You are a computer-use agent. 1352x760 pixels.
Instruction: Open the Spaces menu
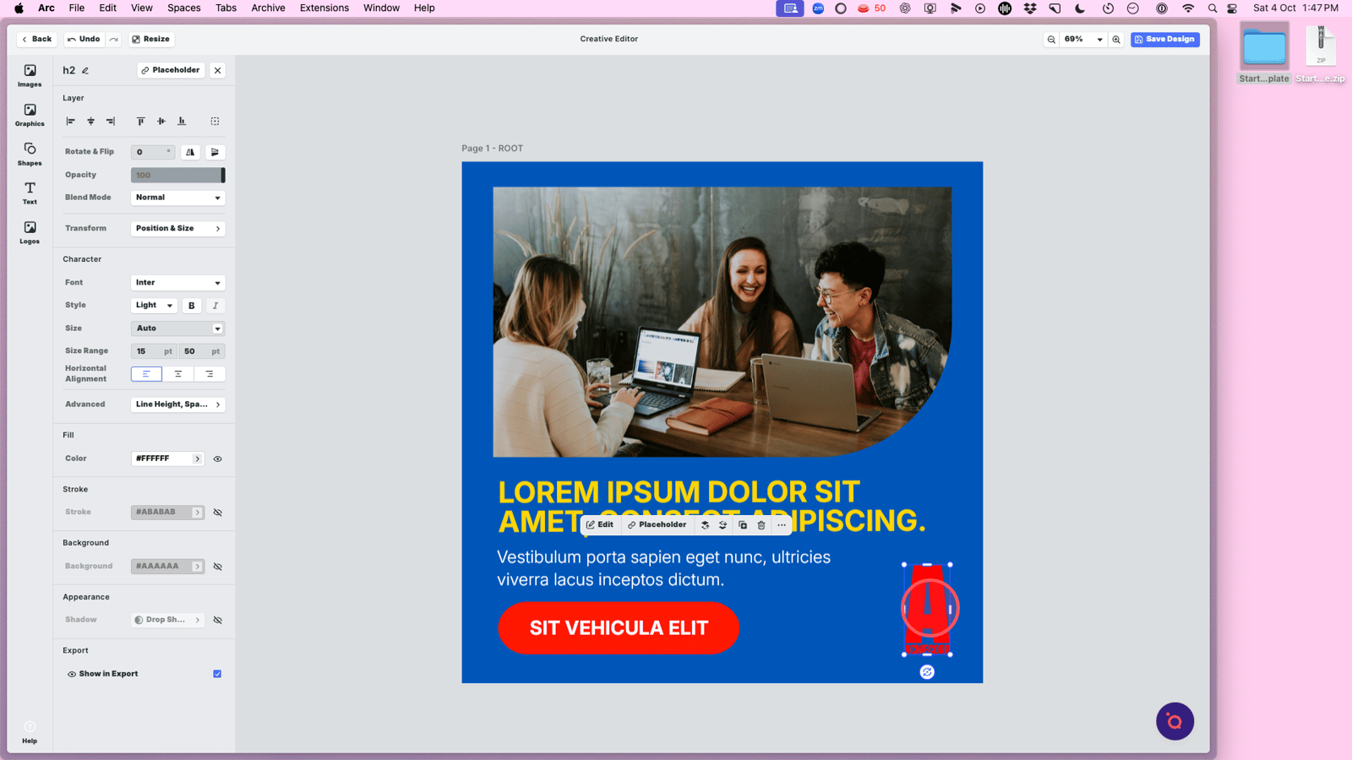click(183, 8)
